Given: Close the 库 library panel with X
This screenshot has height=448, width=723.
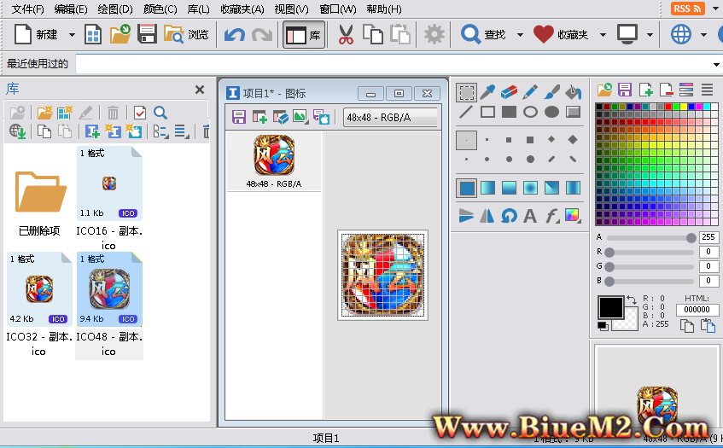Looking at the screenshot, I should [200, 90].
